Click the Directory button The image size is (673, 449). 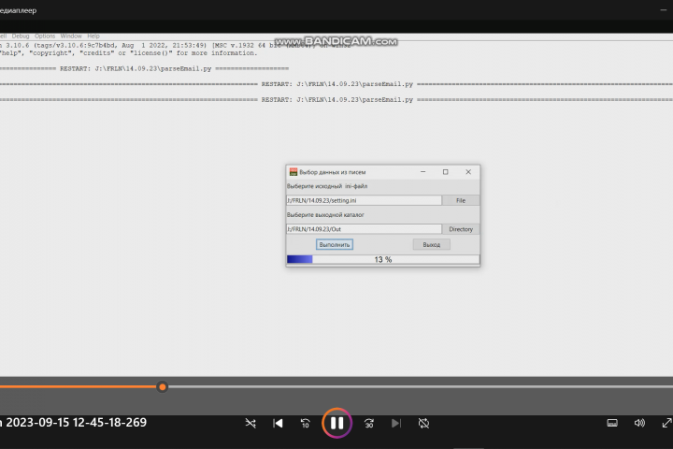(461, 229)
